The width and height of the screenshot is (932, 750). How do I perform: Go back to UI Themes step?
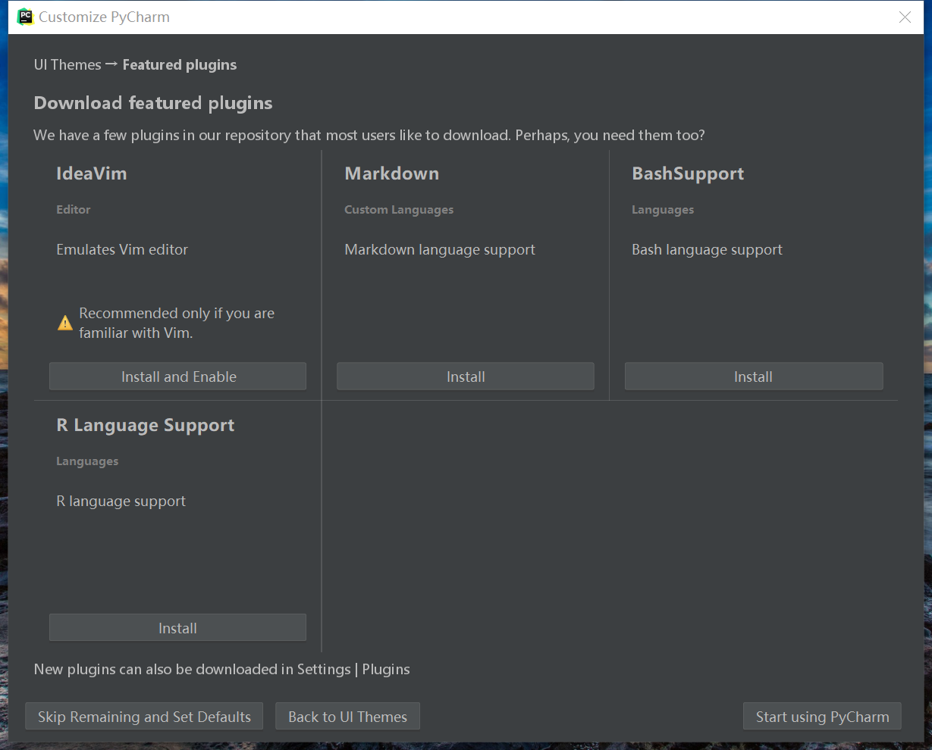point(347,717)
